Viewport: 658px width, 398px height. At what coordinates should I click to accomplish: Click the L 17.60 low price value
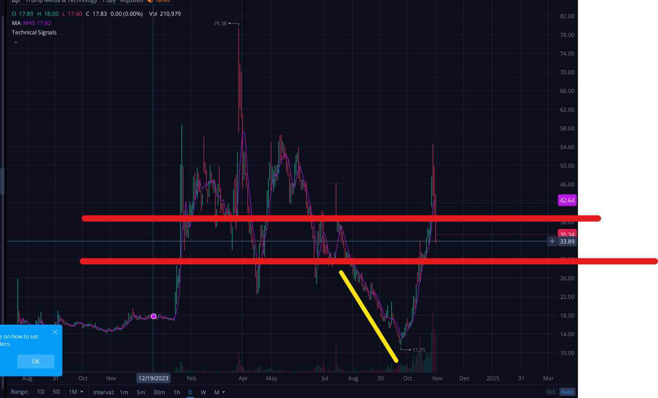click(73, 14)
